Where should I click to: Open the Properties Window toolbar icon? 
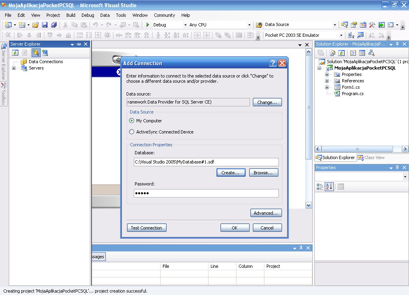click(354, 25)
